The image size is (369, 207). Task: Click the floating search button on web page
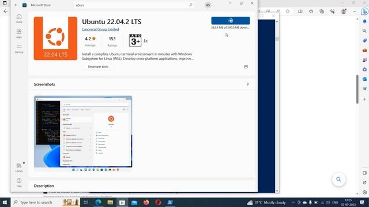point(338,179)
